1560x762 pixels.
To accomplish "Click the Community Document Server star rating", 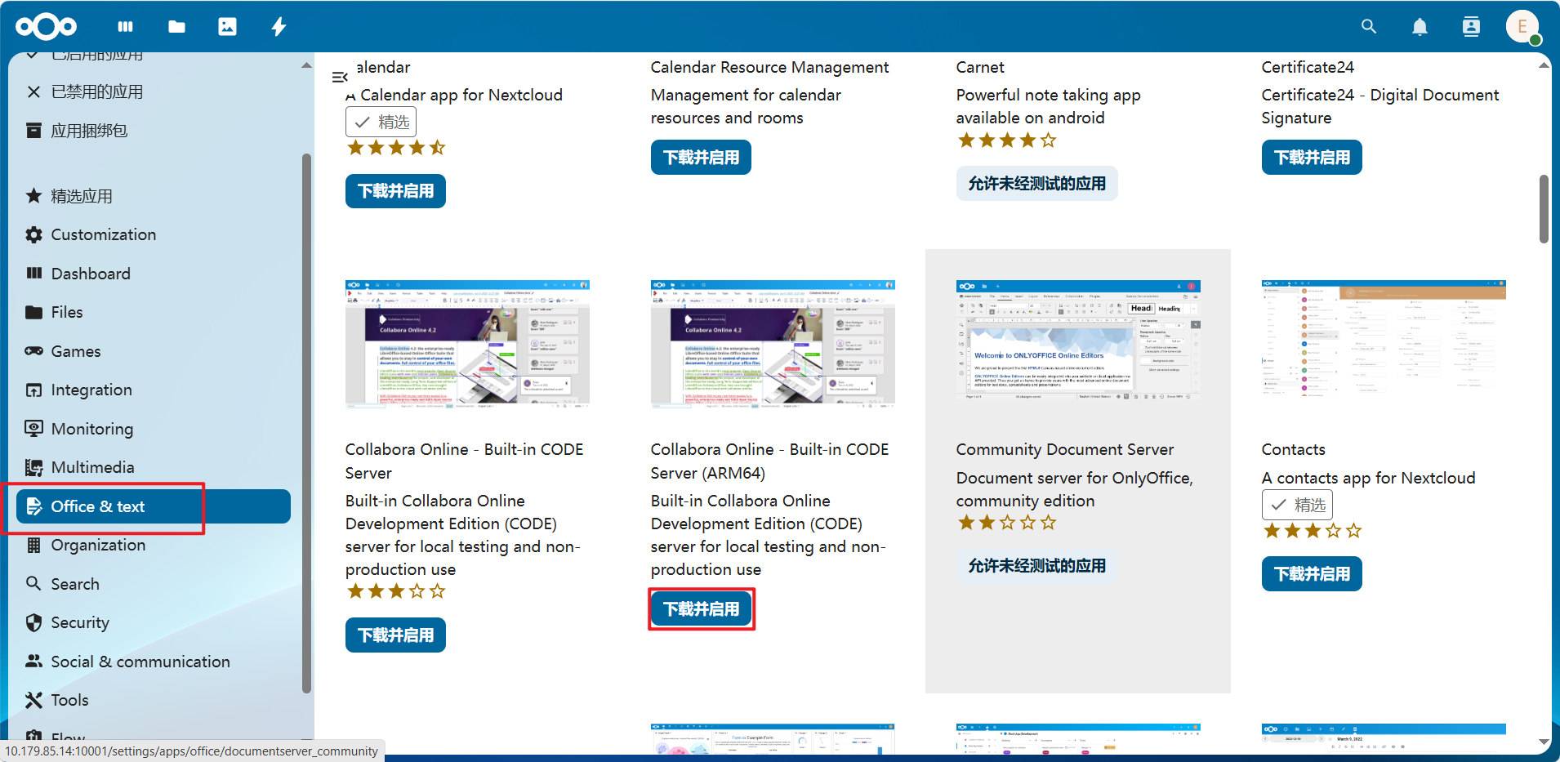I will click(x=1007, y=523).
